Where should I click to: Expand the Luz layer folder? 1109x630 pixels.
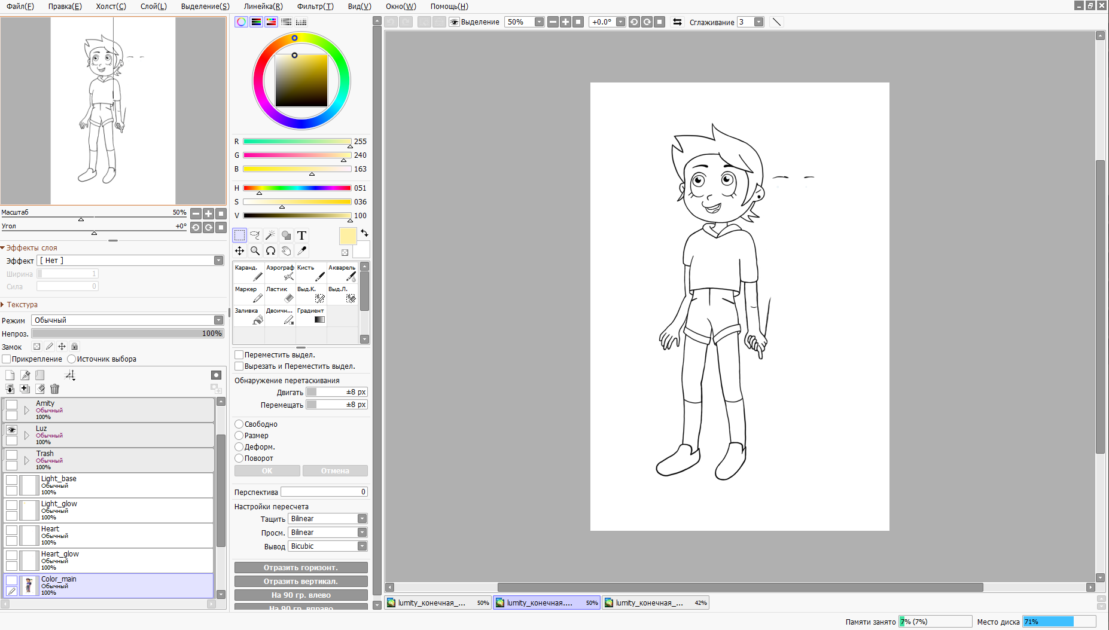click(27, 436)
